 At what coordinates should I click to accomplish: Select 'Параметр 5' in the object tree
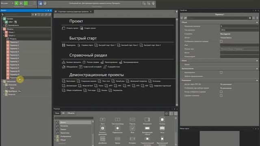pos(14,55)
